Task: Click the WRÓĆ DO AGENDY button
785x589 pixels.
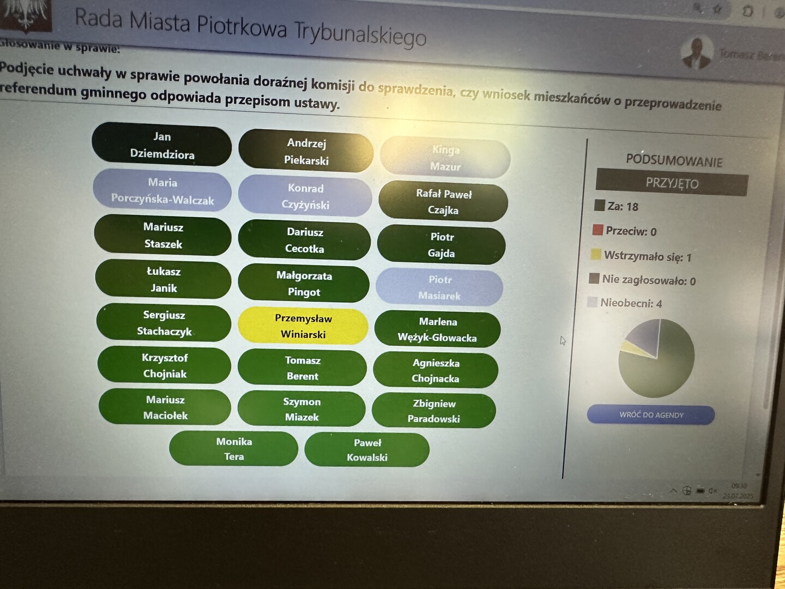Action: [651, 415]
